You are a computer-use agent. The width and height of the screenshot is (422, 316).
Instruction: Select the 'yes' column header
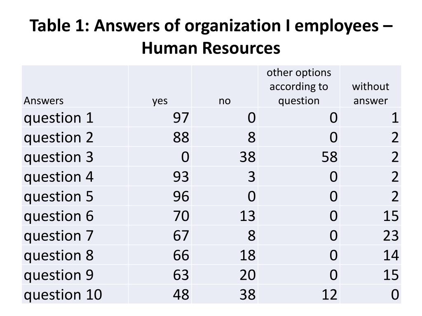160,101
